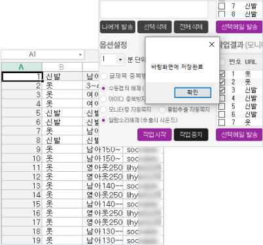Stop the job with 작업중지
The image size is (263, 245).
(x=191, y=135)
